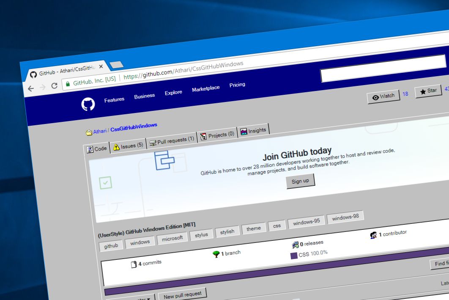Click the Join GitHub today heading
This screenshot has height=300, width=449.
tap(297, 154)
